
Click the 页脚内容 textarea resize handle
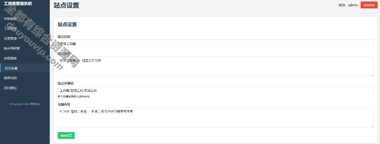[372, 126]
